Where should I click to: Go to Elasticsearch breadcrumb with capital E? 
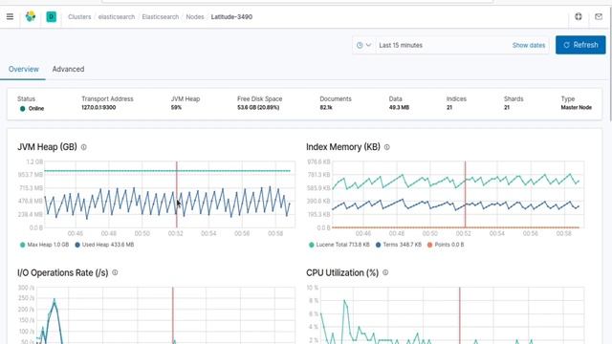coord(160,17)
